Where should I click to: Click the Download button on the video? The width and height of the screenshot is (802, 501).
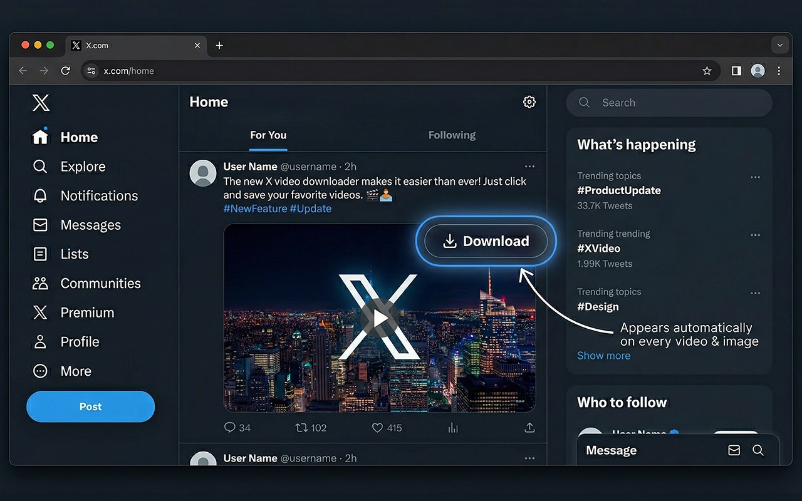tap(486, 242)
